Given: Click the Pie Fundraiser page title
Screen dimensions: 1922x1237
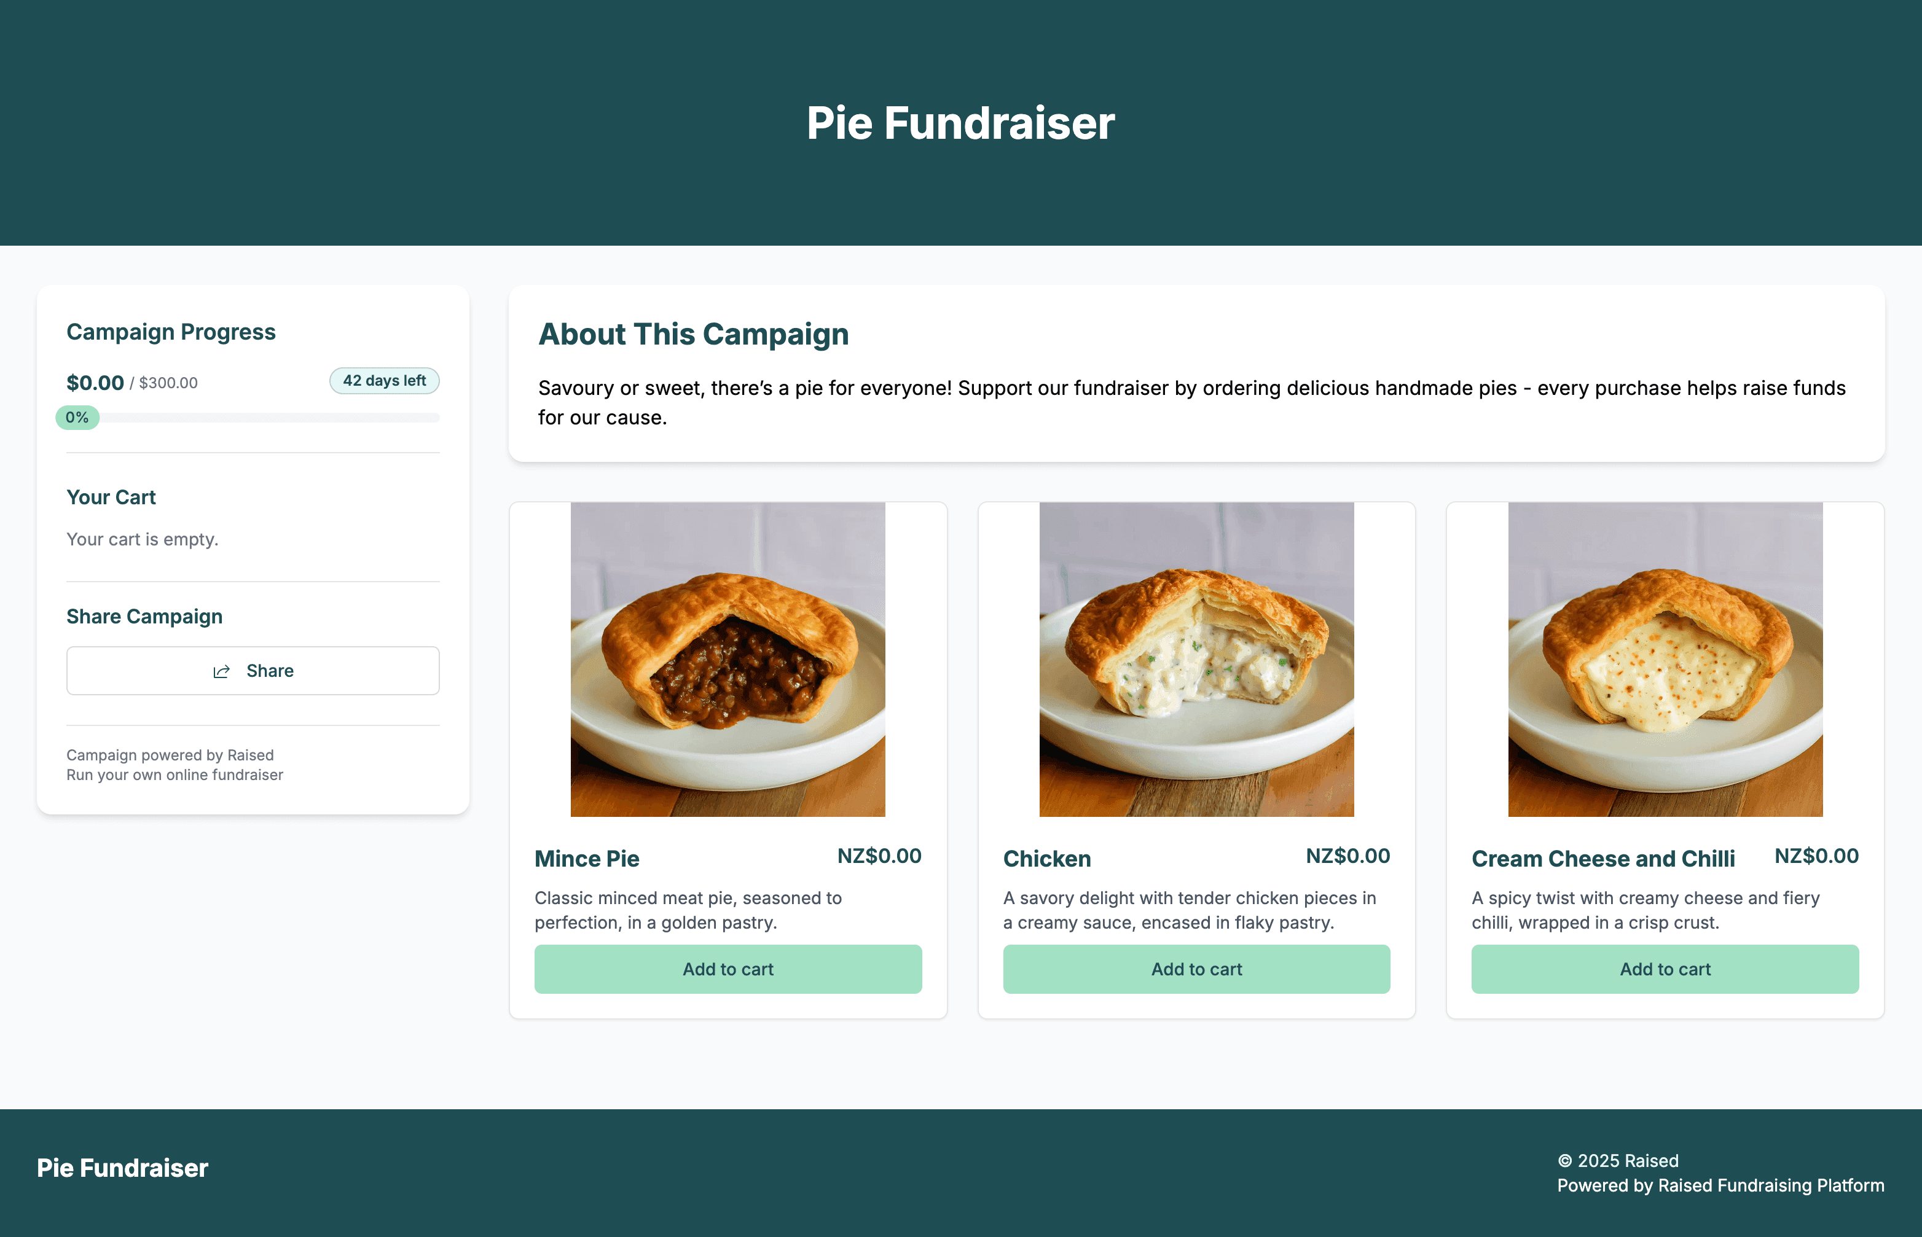Looking at the screenshot, I should coord(961,123).
